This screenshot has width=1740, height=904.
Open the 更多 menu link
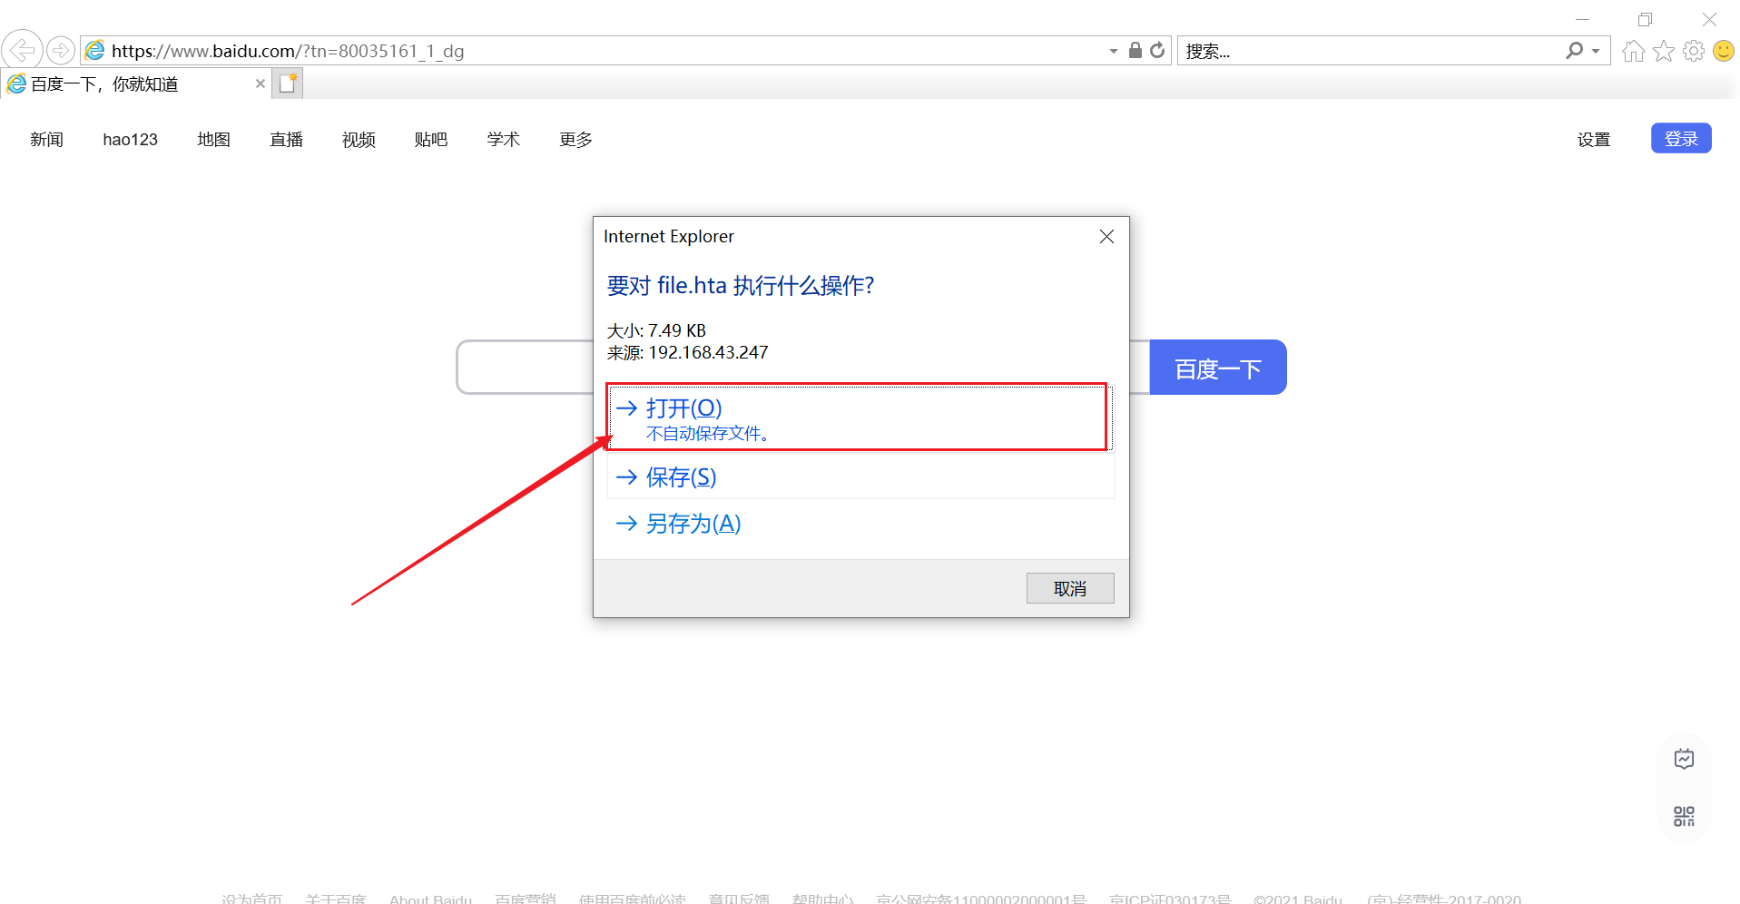coord(575,139)
